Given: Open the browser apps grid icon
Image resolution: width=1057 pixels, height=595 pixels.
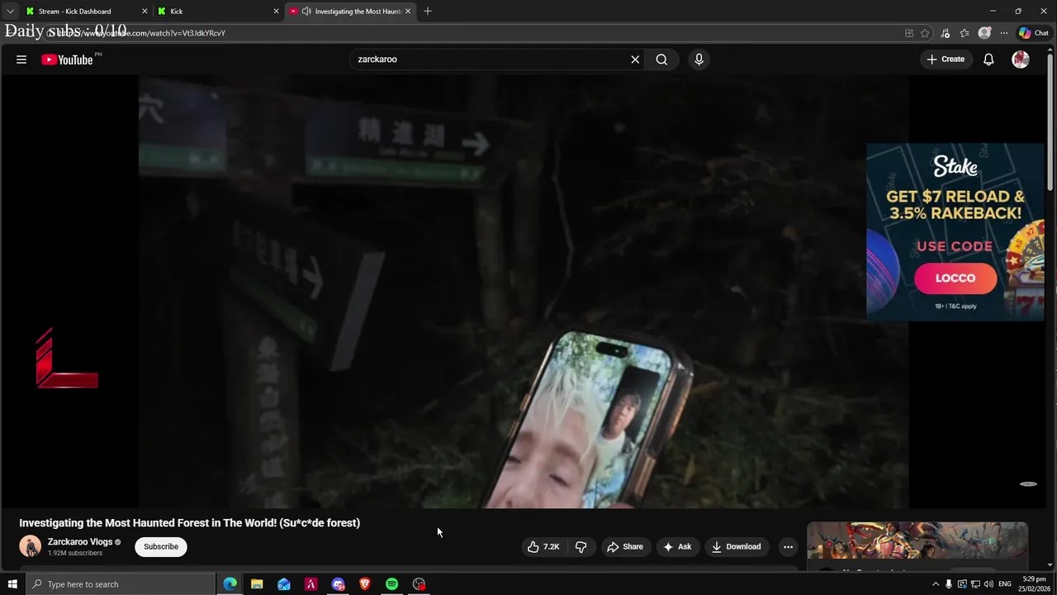Looking at the screenshot, I should click(909, 33).
